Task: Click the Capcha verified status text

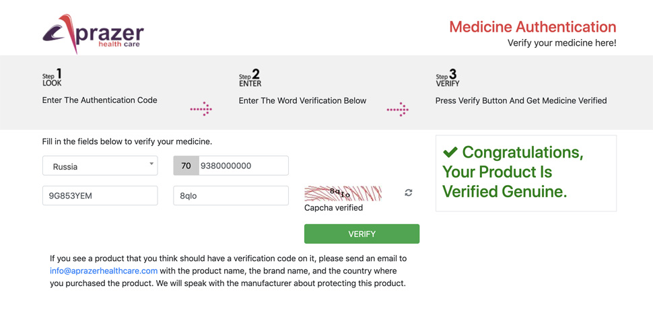Action: [x=333, y=208]
